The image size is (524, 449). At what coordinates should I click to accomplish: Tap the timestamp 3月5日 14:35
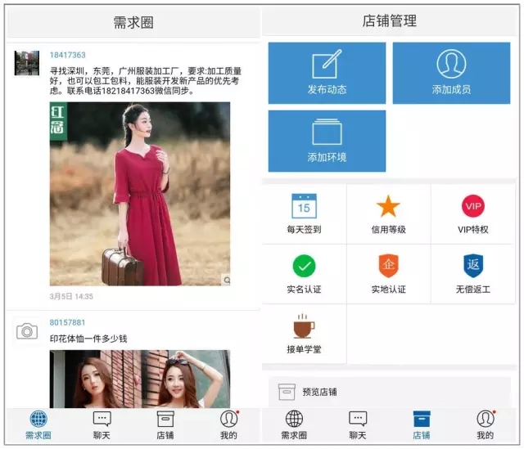tap(71, 296)
